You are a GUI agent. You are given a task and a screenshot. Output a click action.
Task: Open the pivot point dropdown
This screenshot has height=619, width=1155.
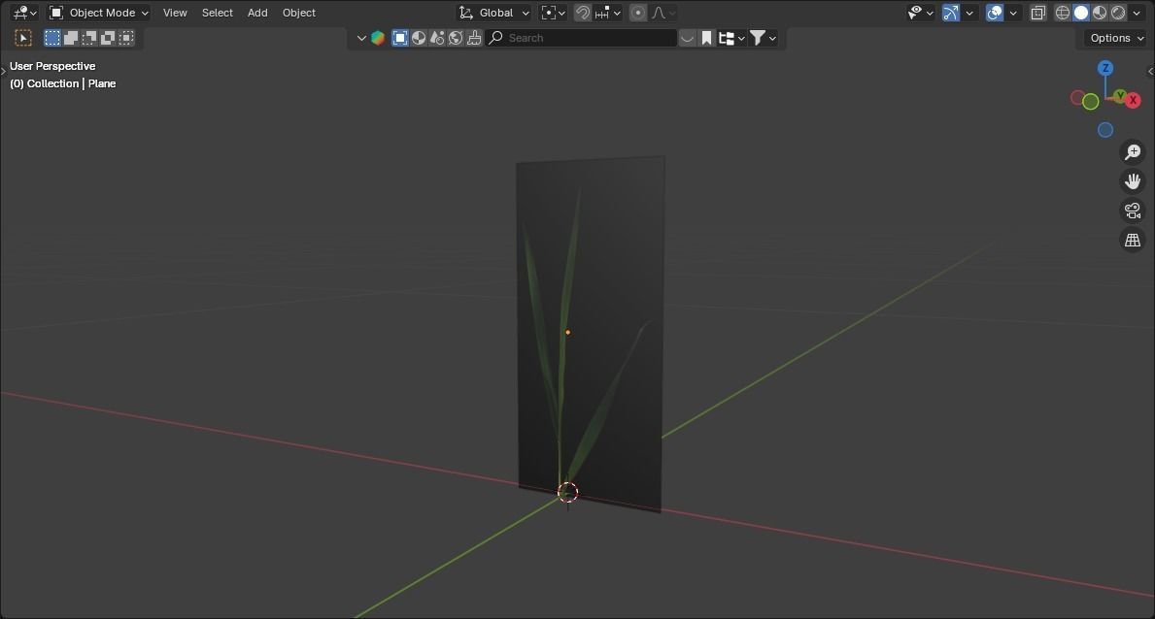tap(553, 13)
